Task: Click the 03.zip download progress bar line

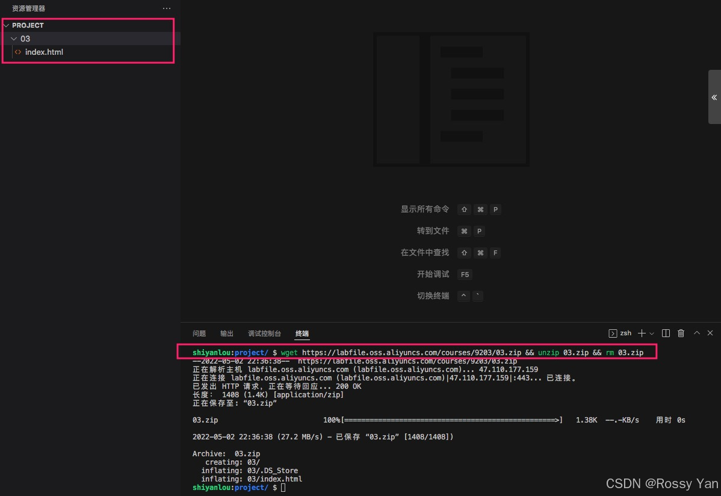Action: pos(439,420)
